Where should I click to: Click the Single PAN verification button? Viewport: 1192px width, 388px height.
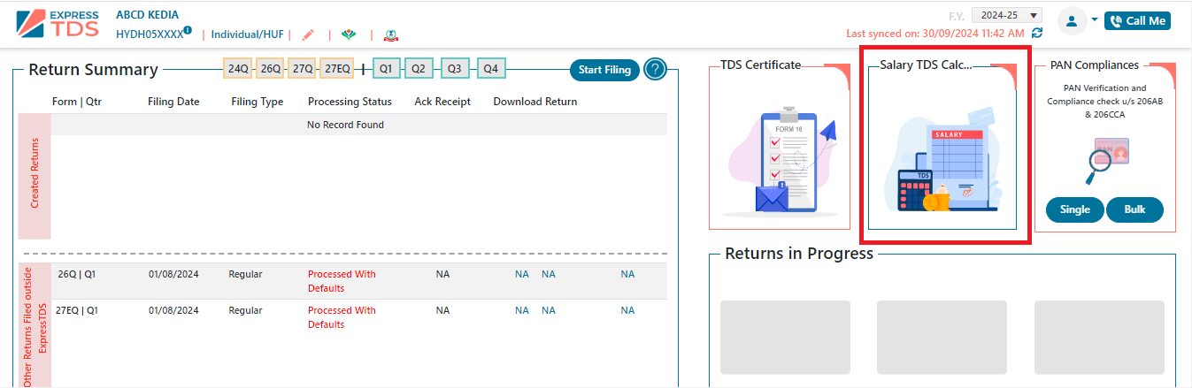click(x=1076, y=209)
